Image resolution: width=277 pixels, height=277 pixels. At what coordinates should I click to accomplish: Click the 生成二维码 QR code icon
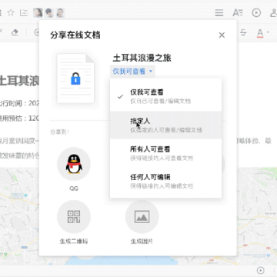pos(74,217)
